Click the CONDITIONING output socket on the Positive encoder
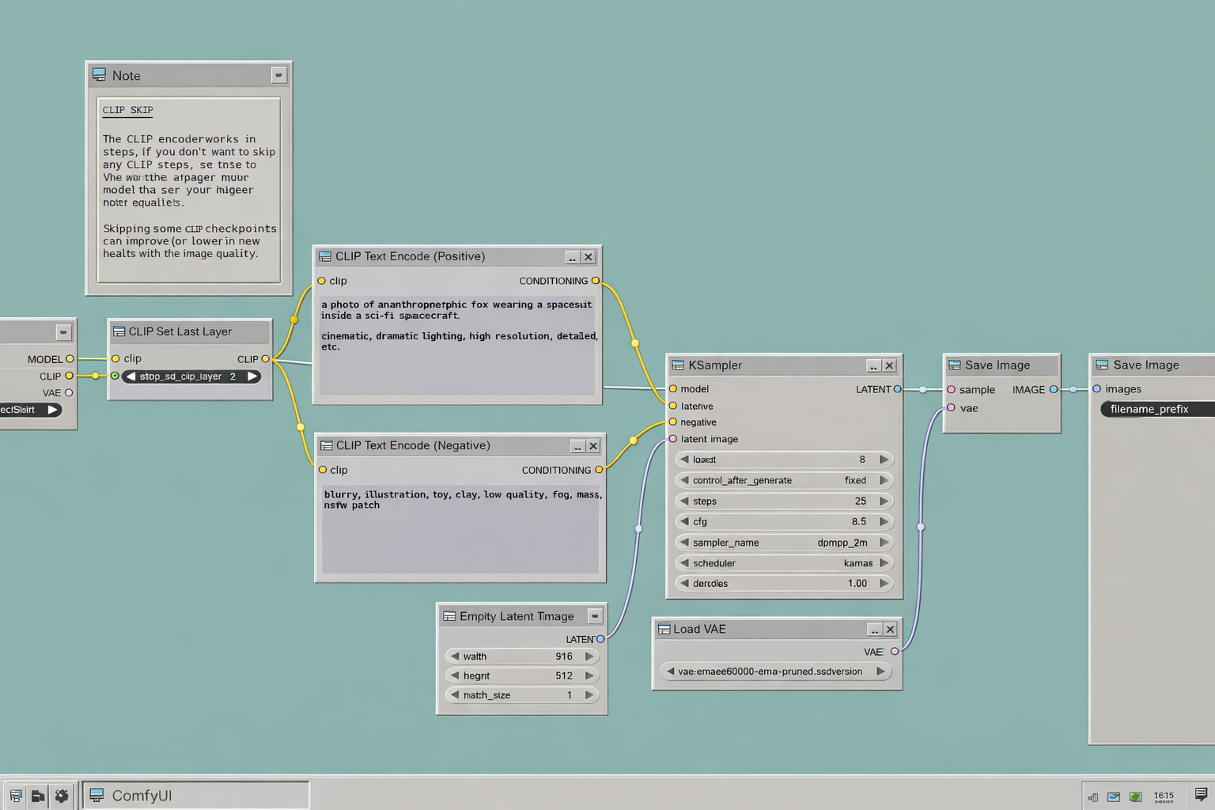This screenshot has width=1215, height=810. pyautogui.click(x=596, y=281)
